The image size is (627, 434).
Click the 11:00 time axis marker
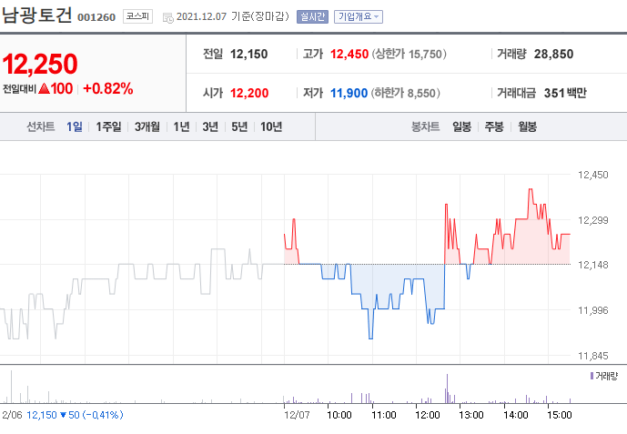(383, 415)
